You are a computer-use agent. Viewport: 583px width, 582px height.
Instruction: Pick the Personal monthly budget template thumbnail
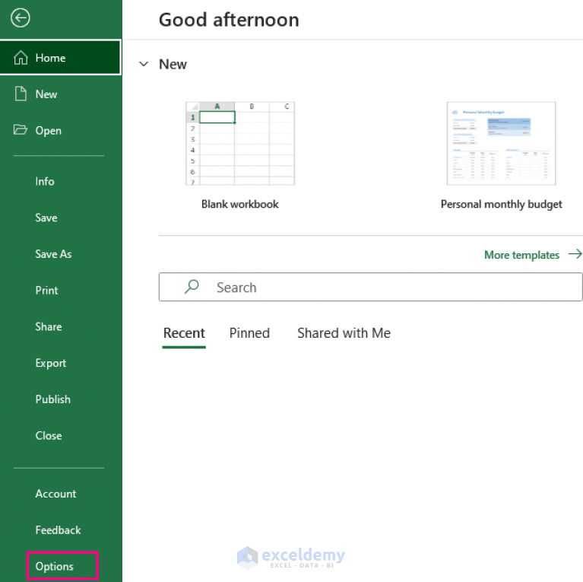[501, 143]
